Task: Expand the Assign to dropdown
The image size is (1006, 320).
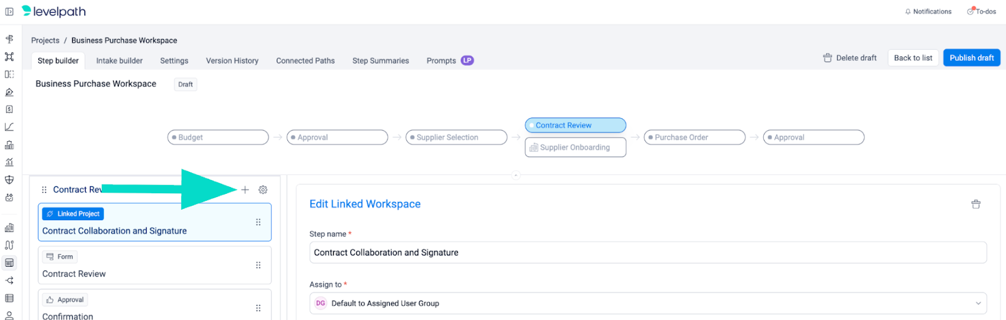Action: click(978, 303)
